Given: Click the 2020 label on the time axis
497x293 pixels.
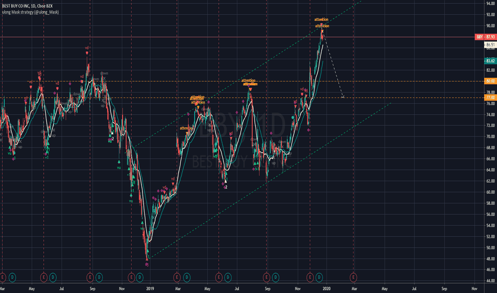Looking at the screenshot, I should (x=326, y=289).
